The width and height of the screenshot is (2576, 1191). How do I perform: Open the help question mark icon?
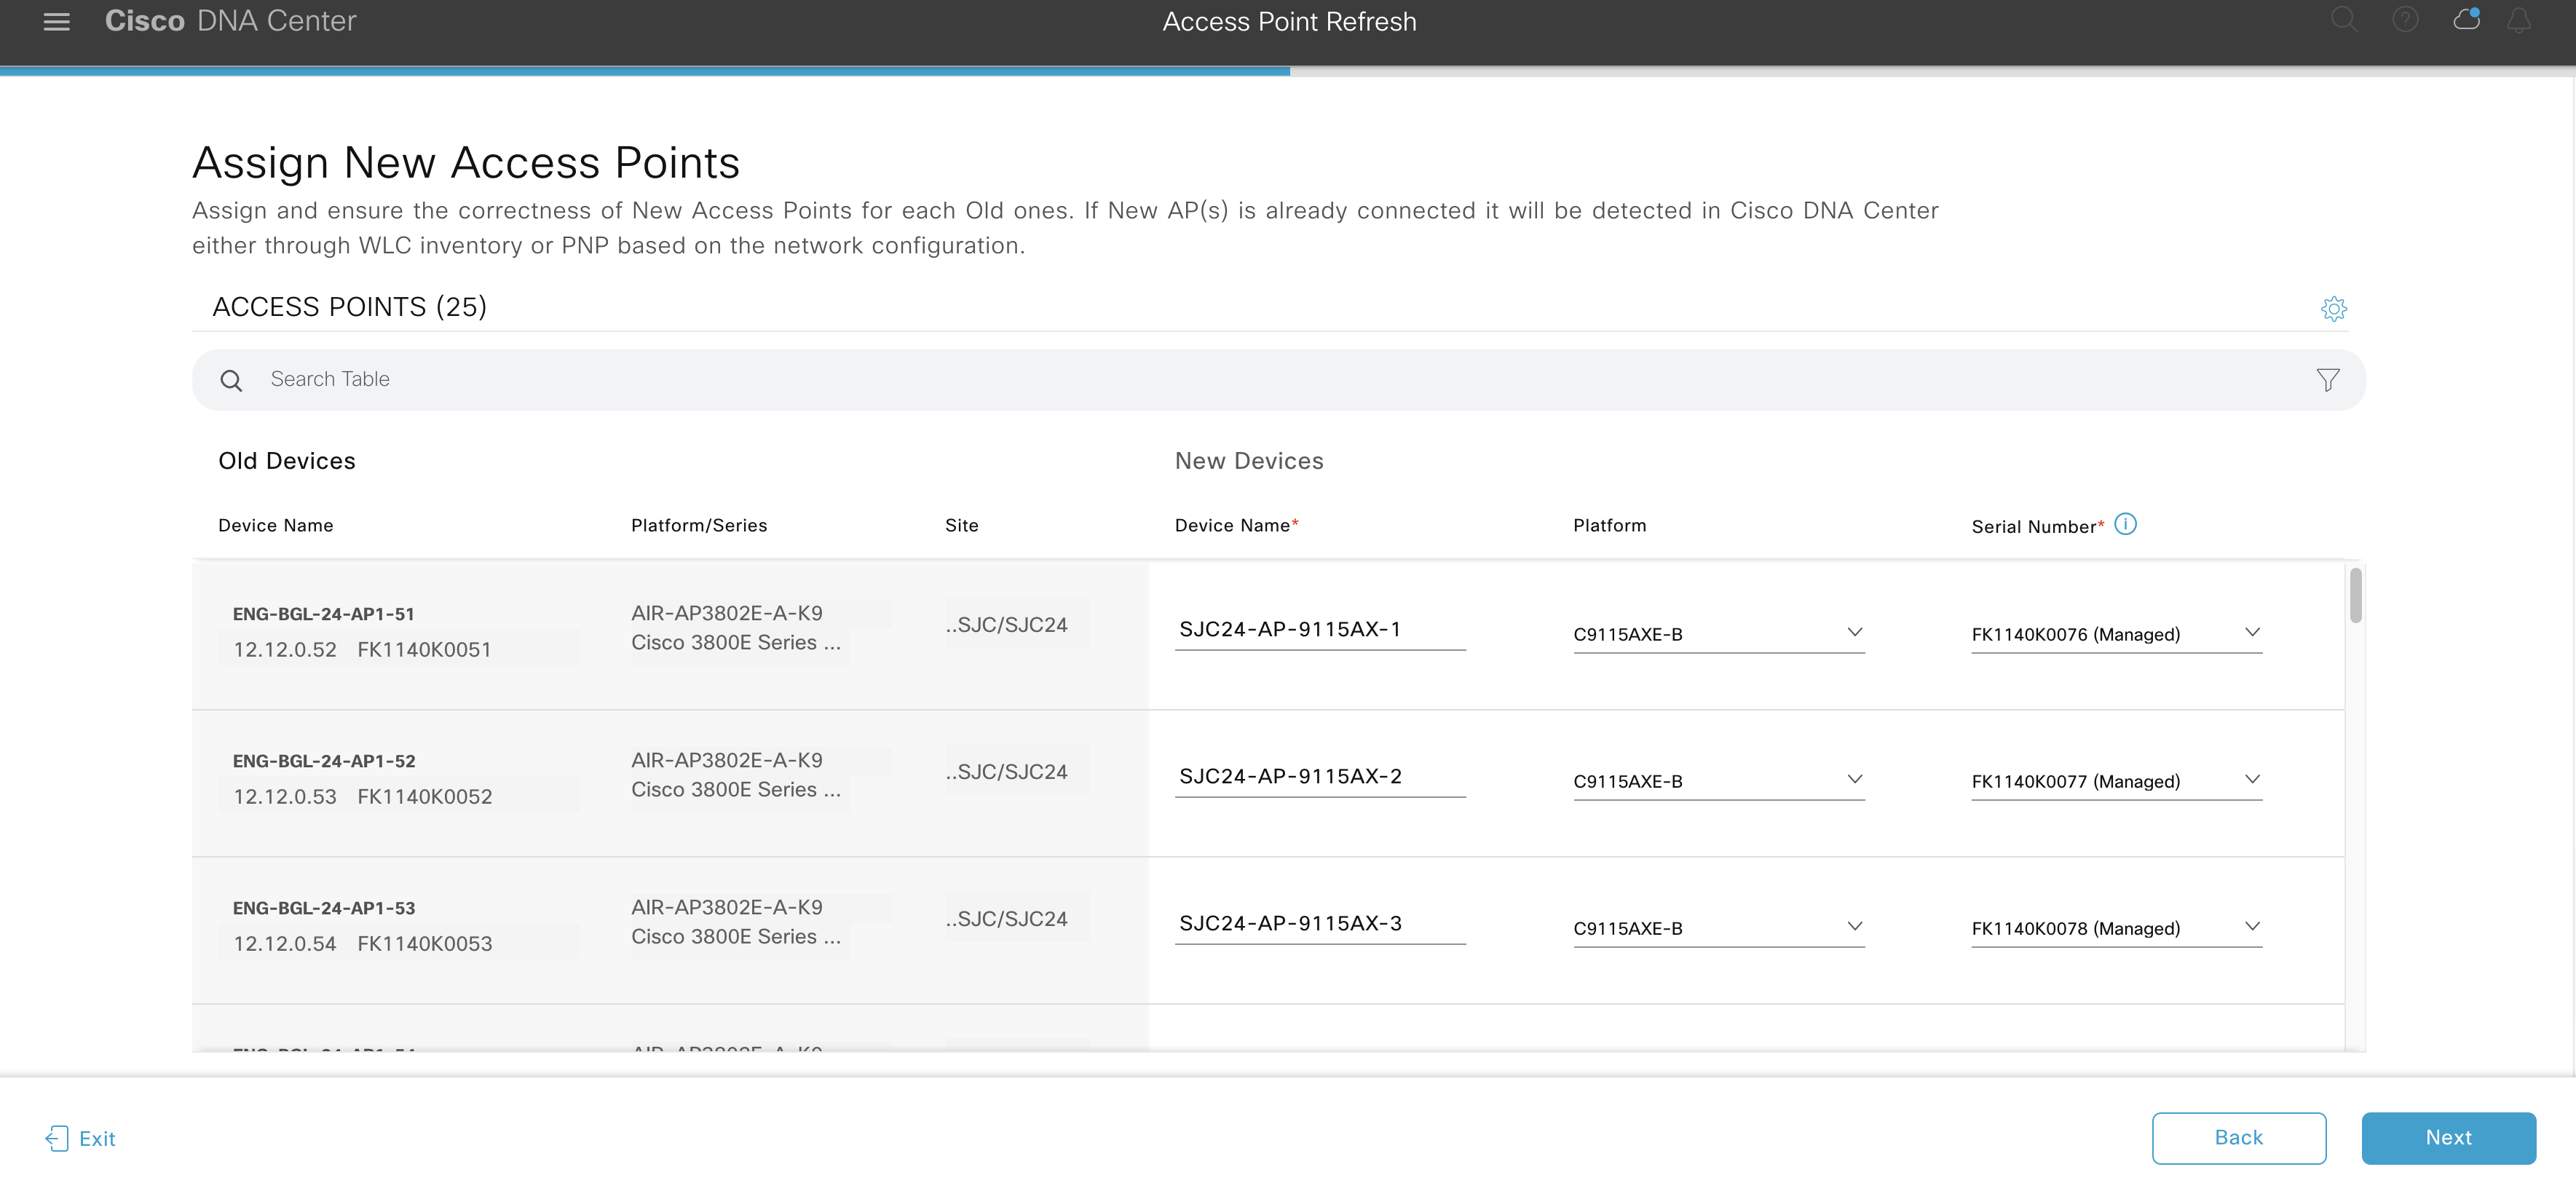click(x=2405, y=20)
